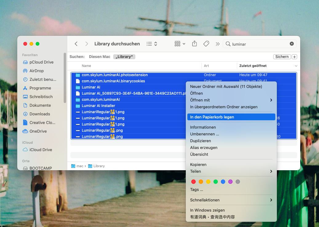Choose Duplizieren from the context menu

coord(231,141)
